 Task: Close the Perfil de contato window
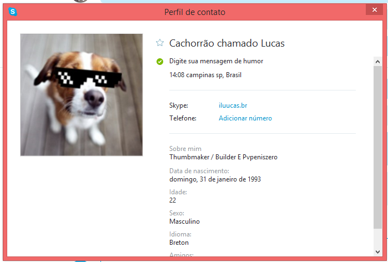pyautogui.click(x=374, y=9)
